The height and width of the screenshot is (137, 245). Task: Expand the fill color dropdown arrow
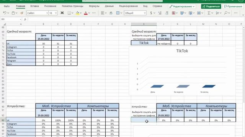pos(81,13)
